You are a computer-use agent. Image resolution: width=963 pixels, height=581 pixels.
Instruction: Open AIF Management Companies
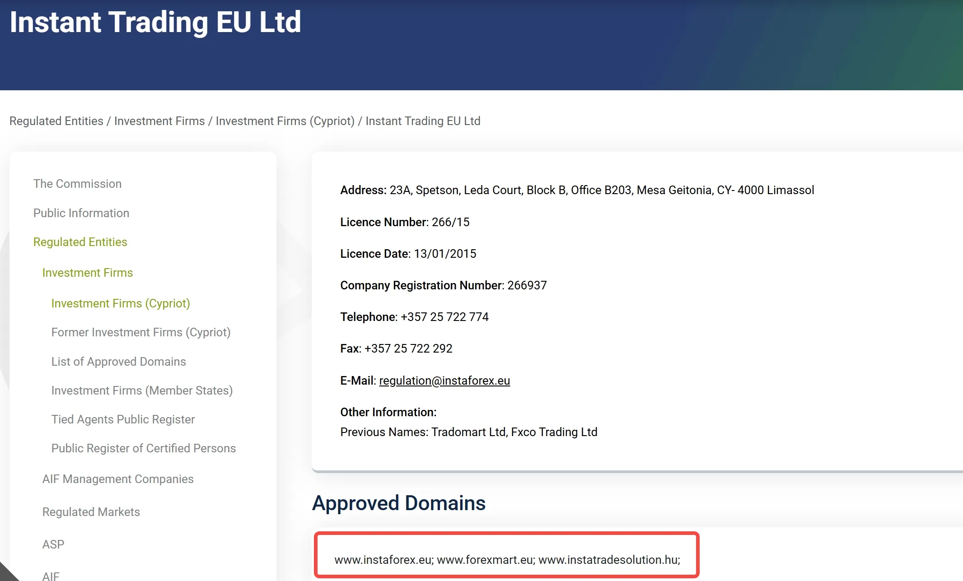[118, 479]
